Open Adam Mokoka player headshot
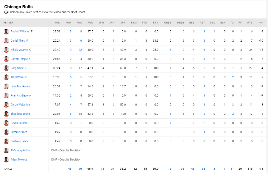 coord(6,160)
